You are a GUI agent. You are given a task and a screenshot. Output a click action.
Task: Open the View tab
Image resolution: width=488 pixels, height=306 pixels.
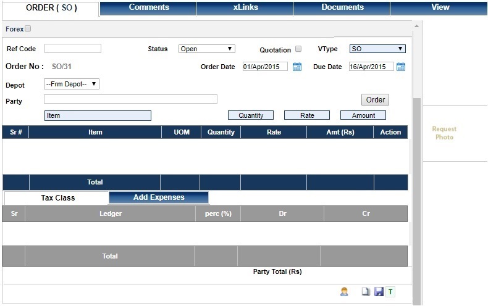click(439, 8)
